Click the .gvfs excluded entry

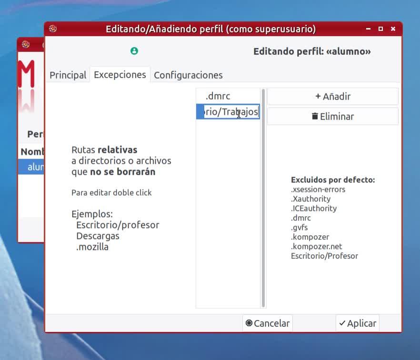tap(299, 228)
